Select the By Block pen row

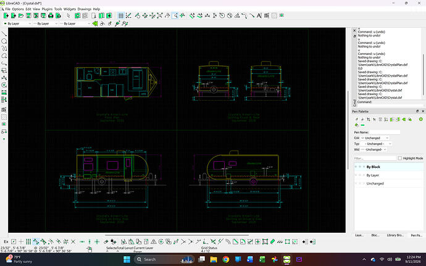pos(388,167)
